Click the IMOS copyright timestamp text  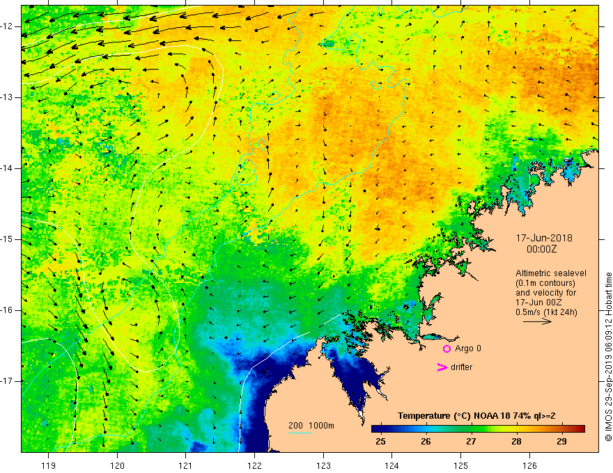coord(608,357)
